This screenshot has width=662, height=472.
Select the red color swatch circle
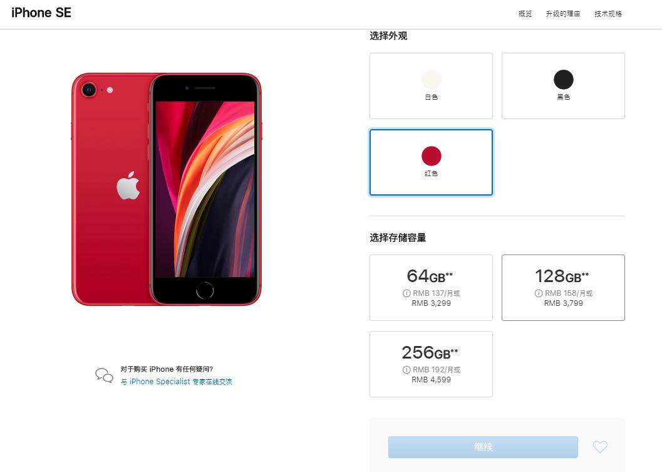431,156
